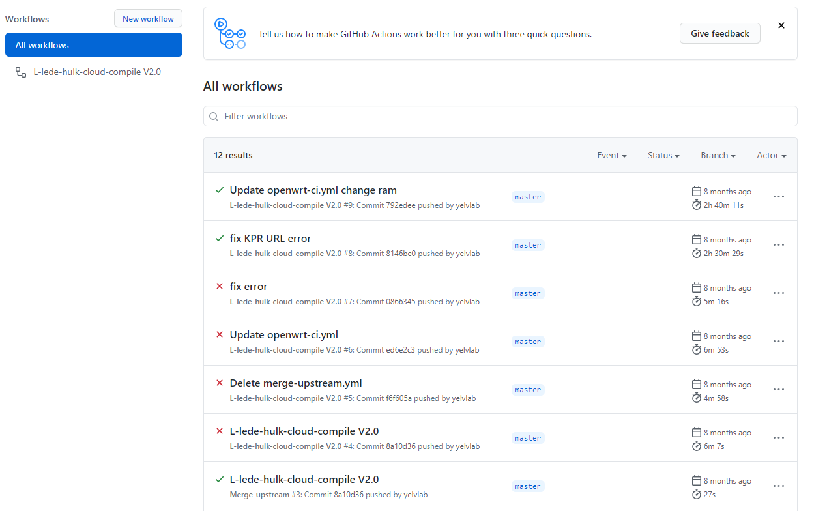The height and width of the screenshot is (511, 827).
Task: Open the Branch filter dropdown
Action: 718,156
